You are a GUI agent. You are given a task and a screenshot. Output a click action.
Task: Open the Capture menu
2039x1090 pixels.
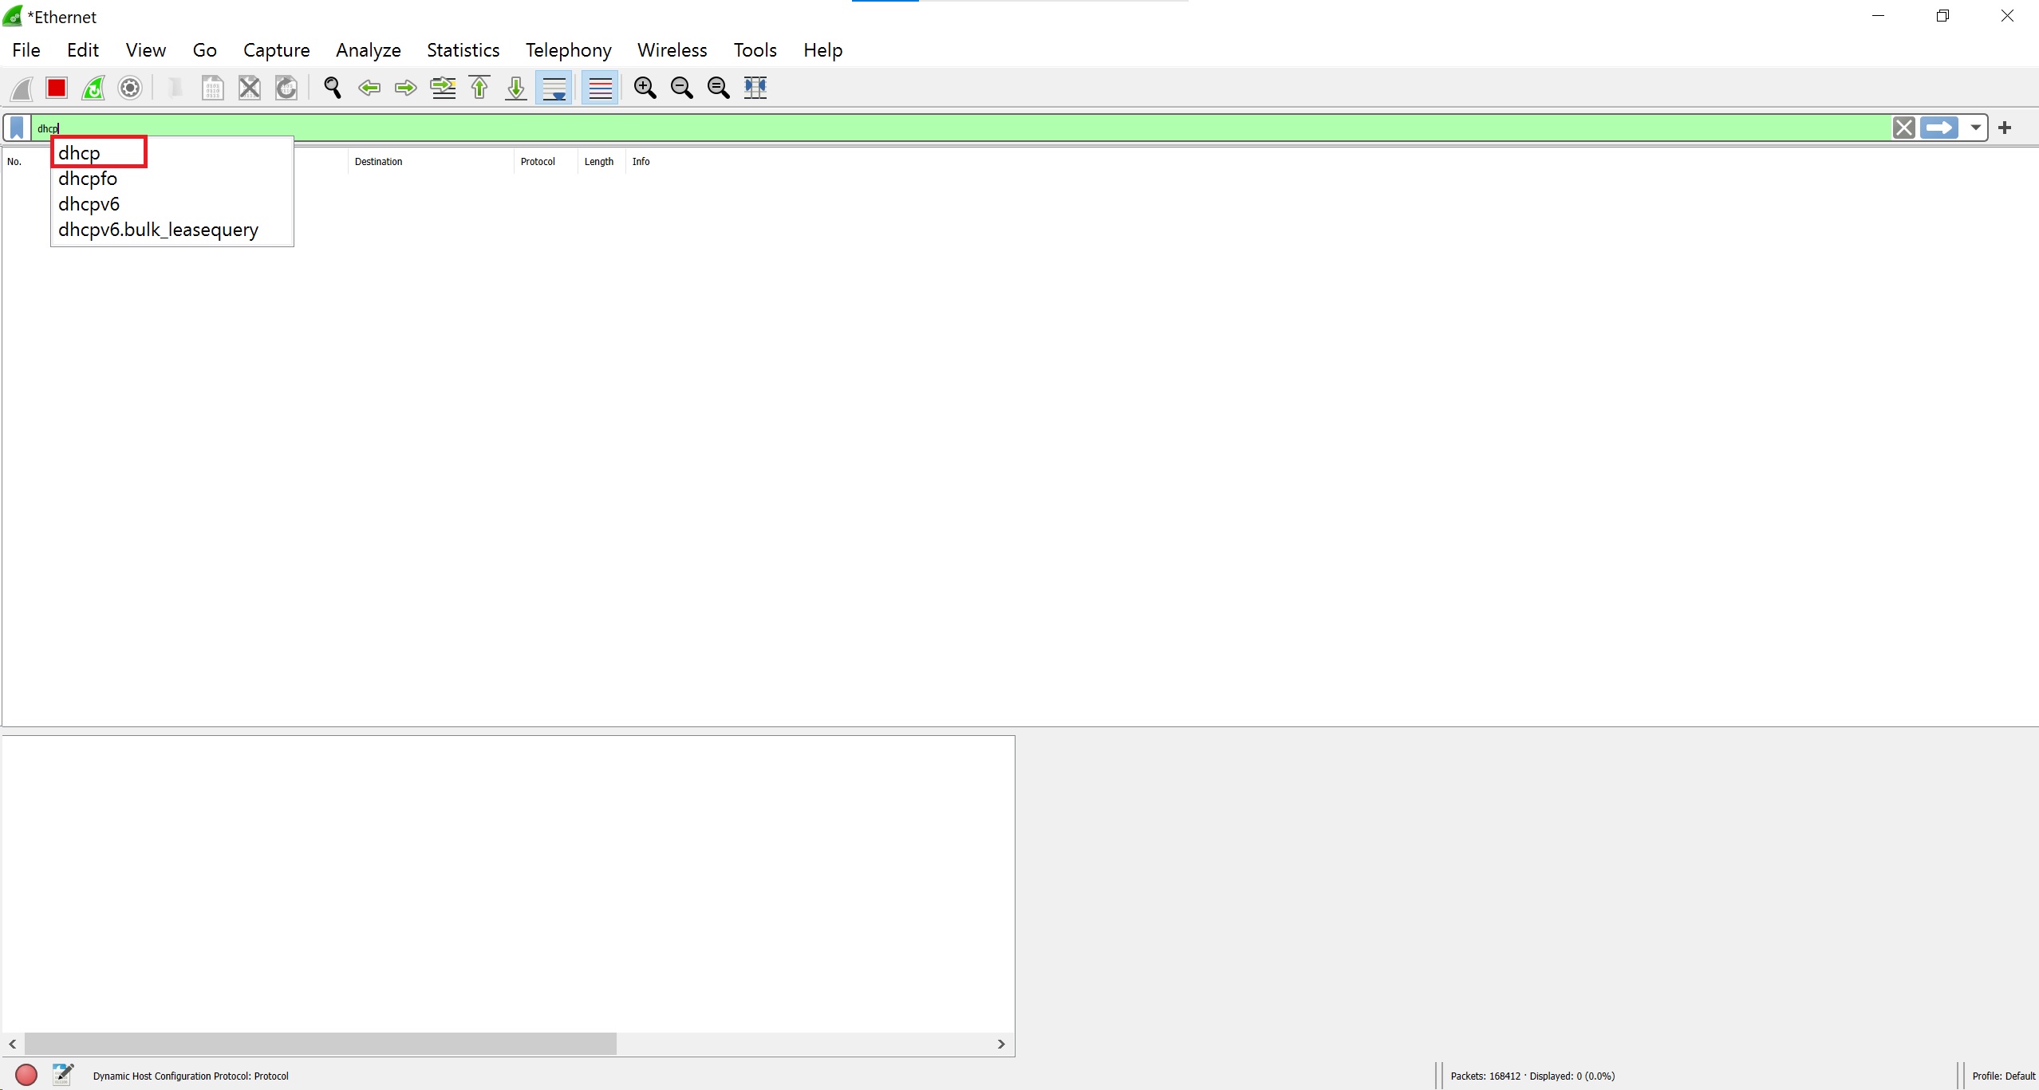pos(277,50)
